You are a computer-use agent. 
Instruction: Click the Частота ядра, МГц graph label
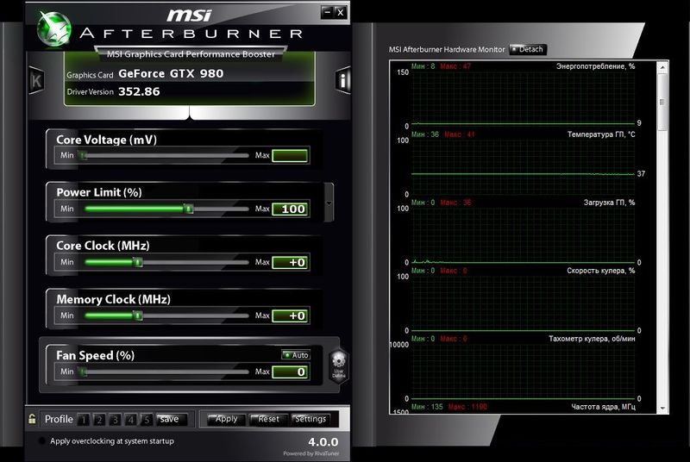pyautogui.click(x=603, y=407)
